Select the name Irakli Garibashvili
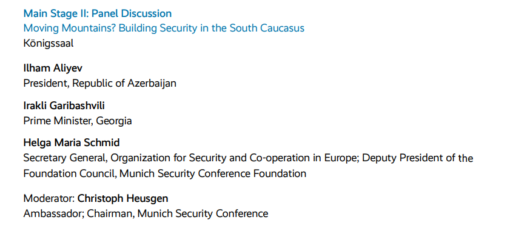 point(64,105)
